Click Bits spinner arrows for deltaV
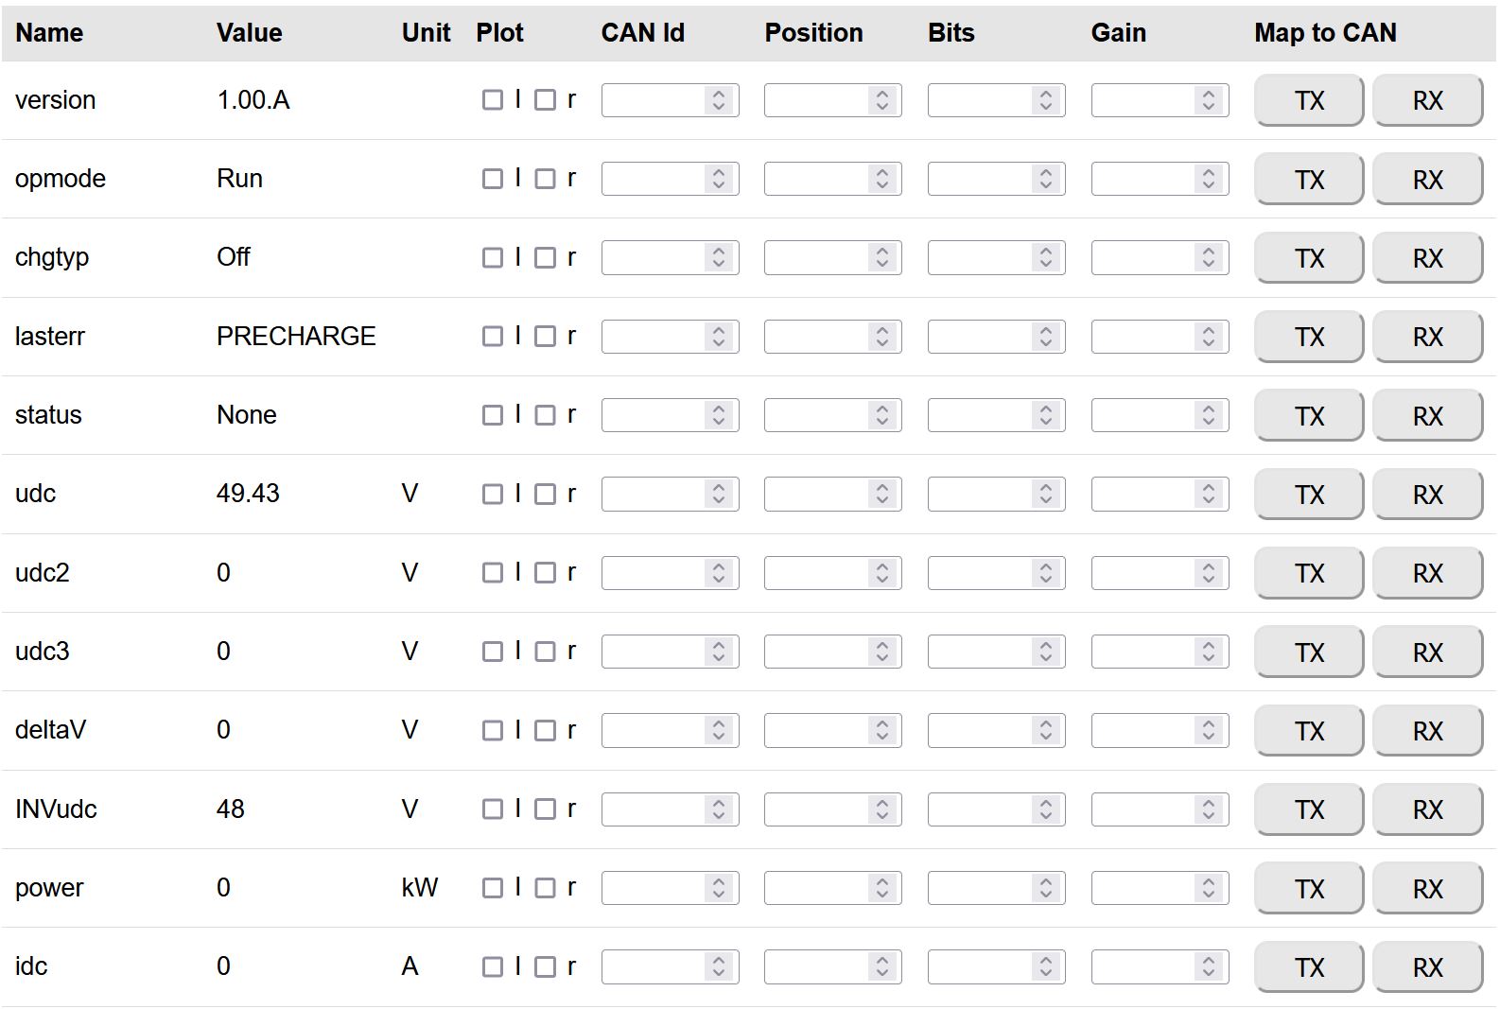This screenshot has height=1009, width=1500. pos(1045,731)
